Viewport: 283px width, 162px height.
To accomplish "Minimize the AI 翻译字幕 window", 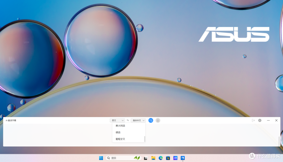I will click(268, 121).
